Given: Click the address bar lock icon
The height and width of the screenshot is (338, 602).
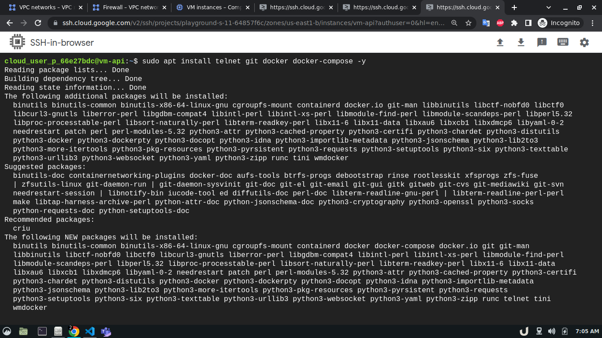Looking at the screenshot, I should [x=56, y=23].
